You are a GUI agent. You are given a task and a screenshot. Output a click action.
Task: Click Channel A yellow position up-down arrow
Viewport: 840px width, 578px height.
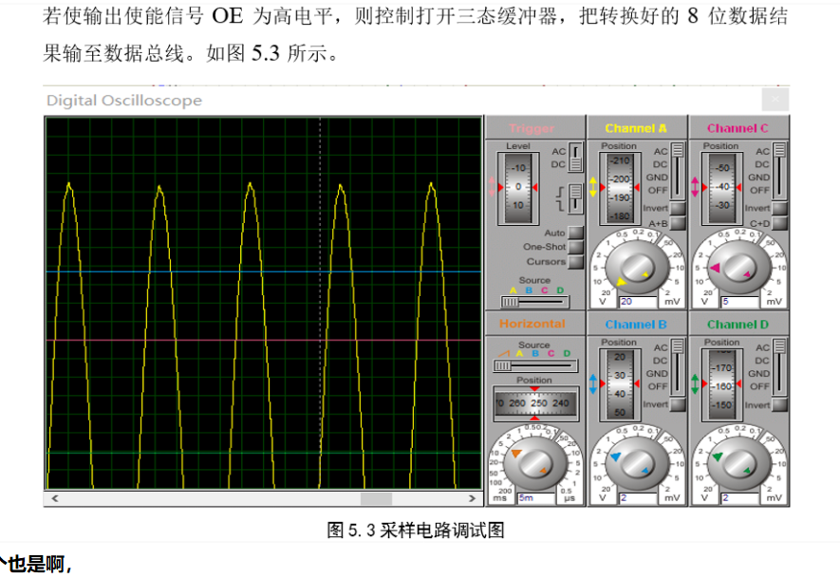tap(593, 187)
